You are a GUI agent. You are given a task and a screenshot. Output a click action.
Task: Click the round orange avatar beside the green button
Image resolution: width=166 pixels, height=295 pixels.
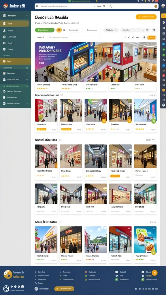click(59, 30)
